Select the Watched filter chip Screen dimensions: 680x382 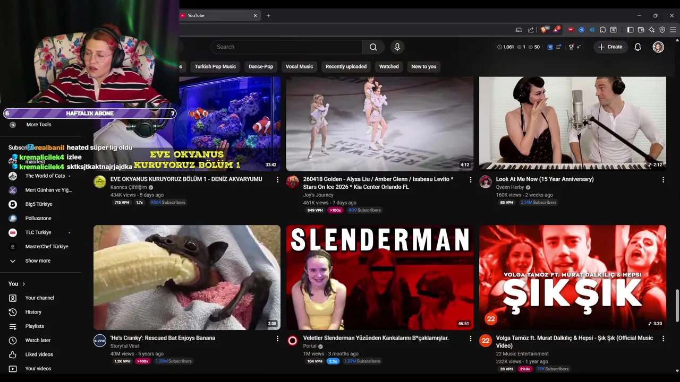[389, 66]
